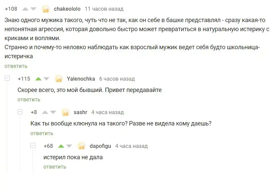Open chakeololo's profile avatar

tap(46, 9)
